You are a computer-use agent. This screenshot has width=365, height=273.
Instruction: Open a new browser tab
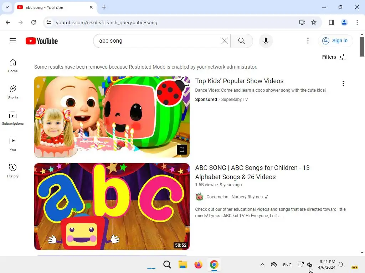[x=104, y=7]
